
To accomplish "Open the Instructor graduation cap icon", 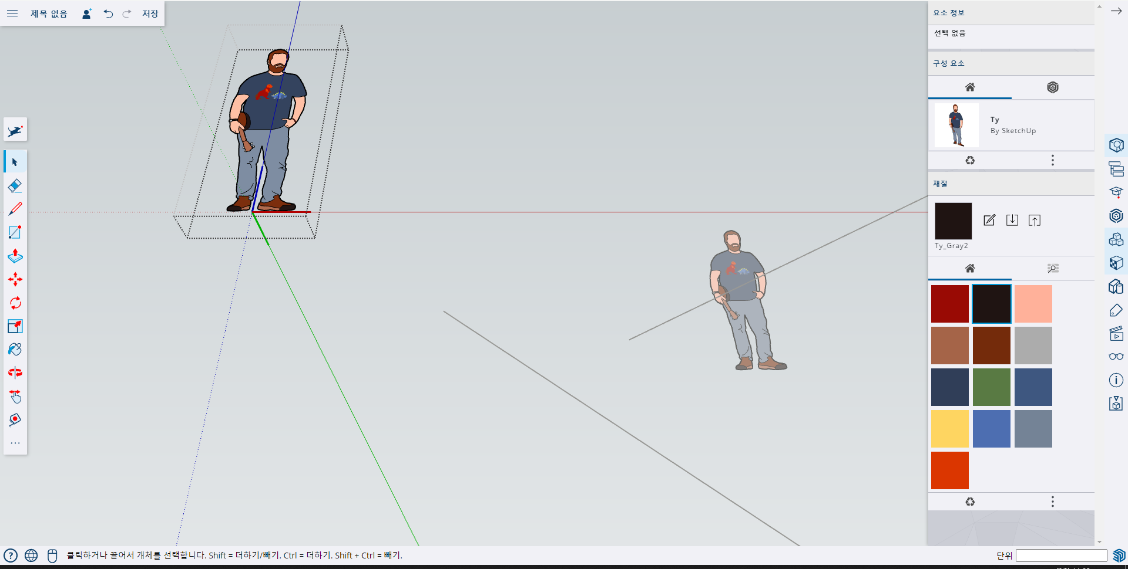I will (1116, 192).
